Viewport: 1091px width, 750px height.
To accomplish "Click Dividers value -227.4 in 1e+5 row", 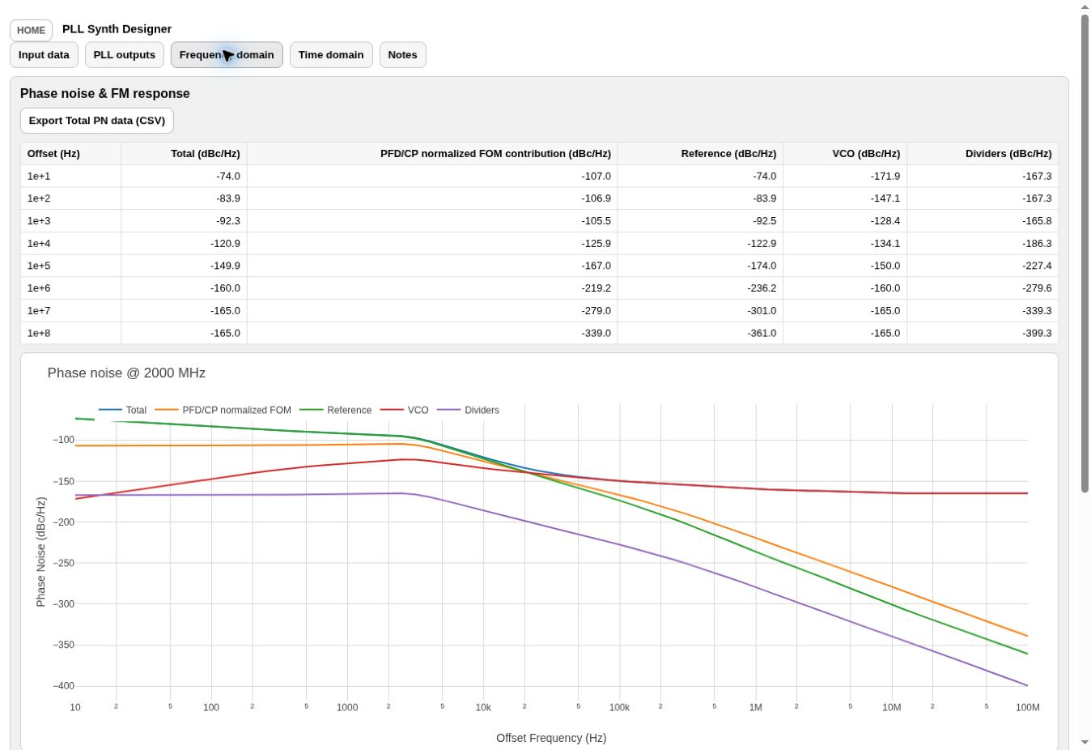I will click(x=983, y=266).
